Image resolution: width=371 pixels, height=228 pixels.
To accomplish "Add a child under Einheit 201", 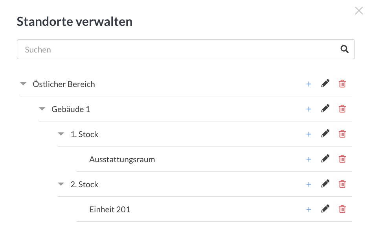I will pyautogui.click(x=309, y=209).
